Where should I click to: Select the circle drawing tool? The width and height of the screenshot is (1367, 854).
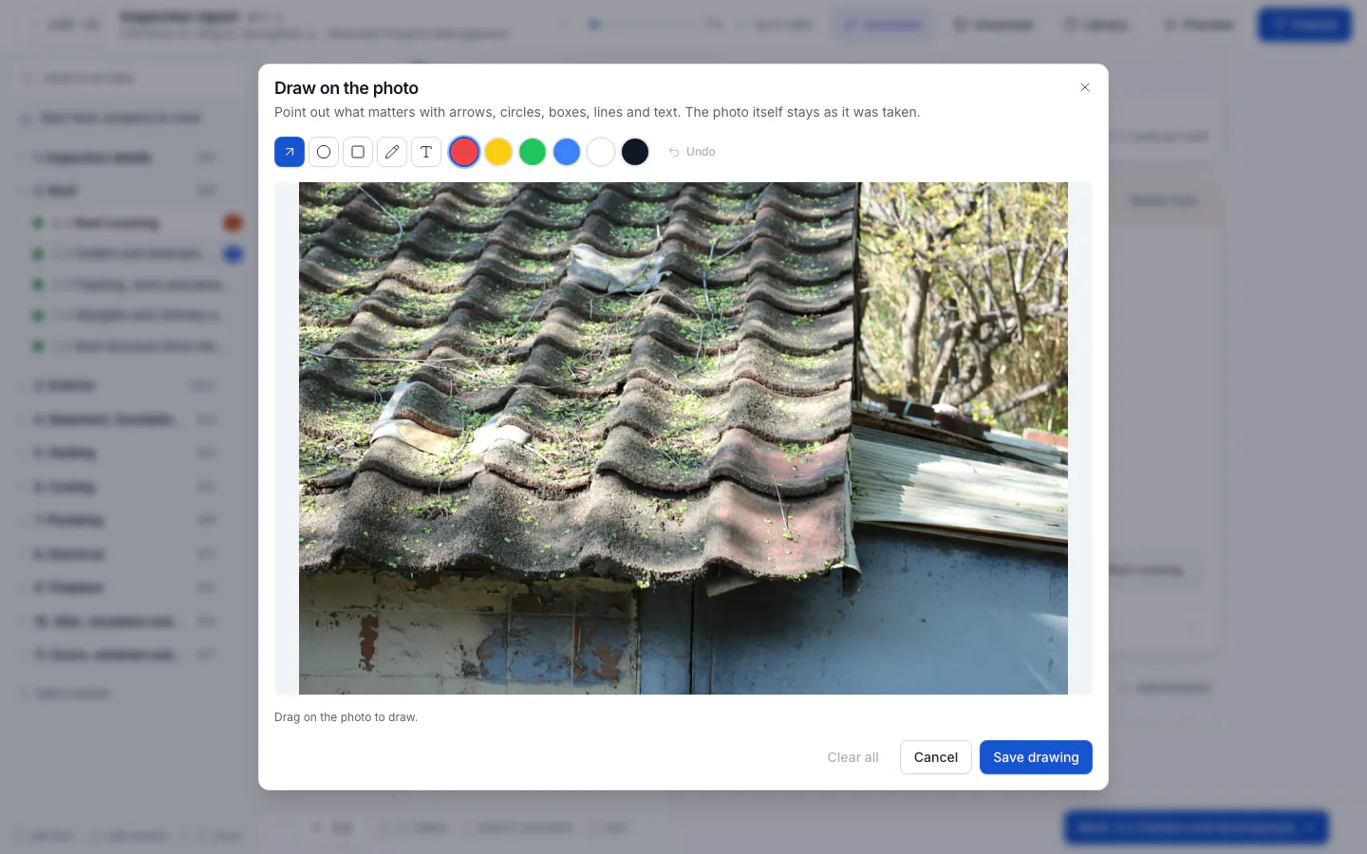click(324, 152)
